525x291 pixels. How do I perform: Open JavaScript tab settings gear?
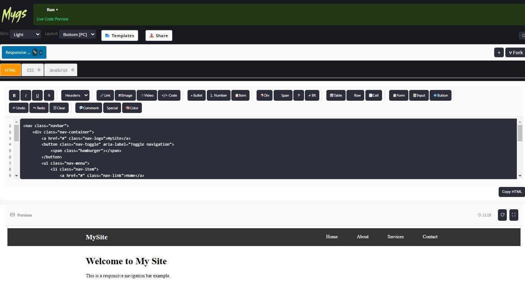tap(73, 70)
